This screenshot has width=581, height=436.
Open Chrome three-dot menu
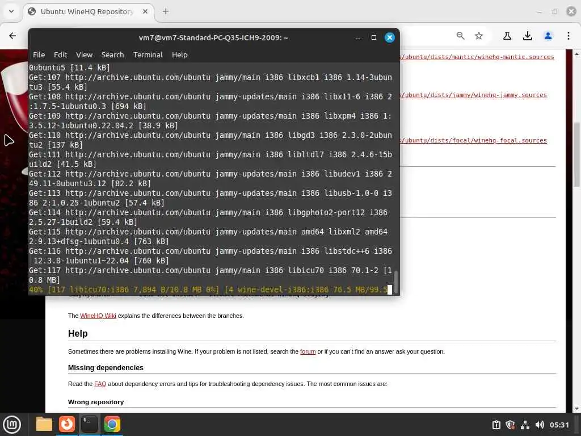569,36
